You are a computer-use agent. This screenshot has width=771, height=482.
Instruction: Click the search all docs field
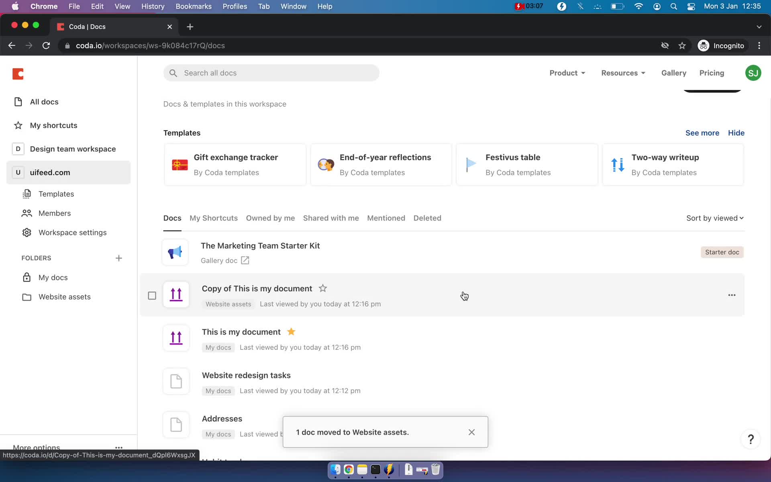point(271,73)
